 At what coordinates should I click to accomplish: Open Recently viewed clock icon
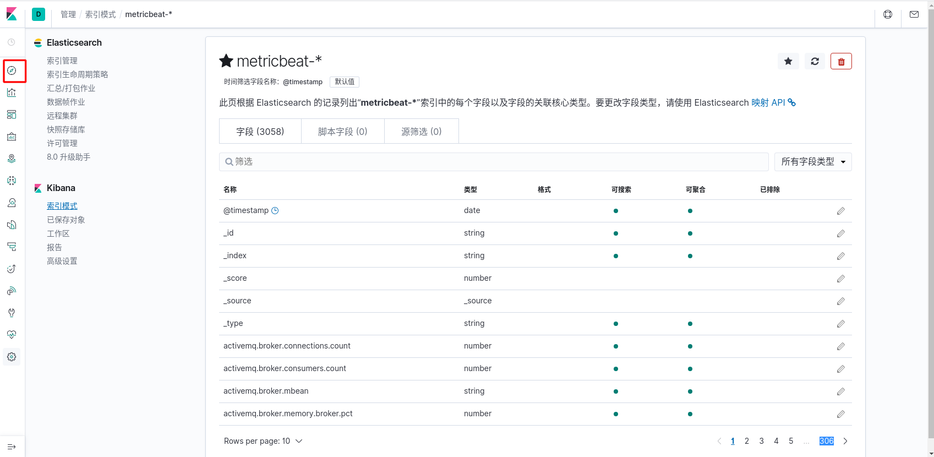tap(12, 42)
